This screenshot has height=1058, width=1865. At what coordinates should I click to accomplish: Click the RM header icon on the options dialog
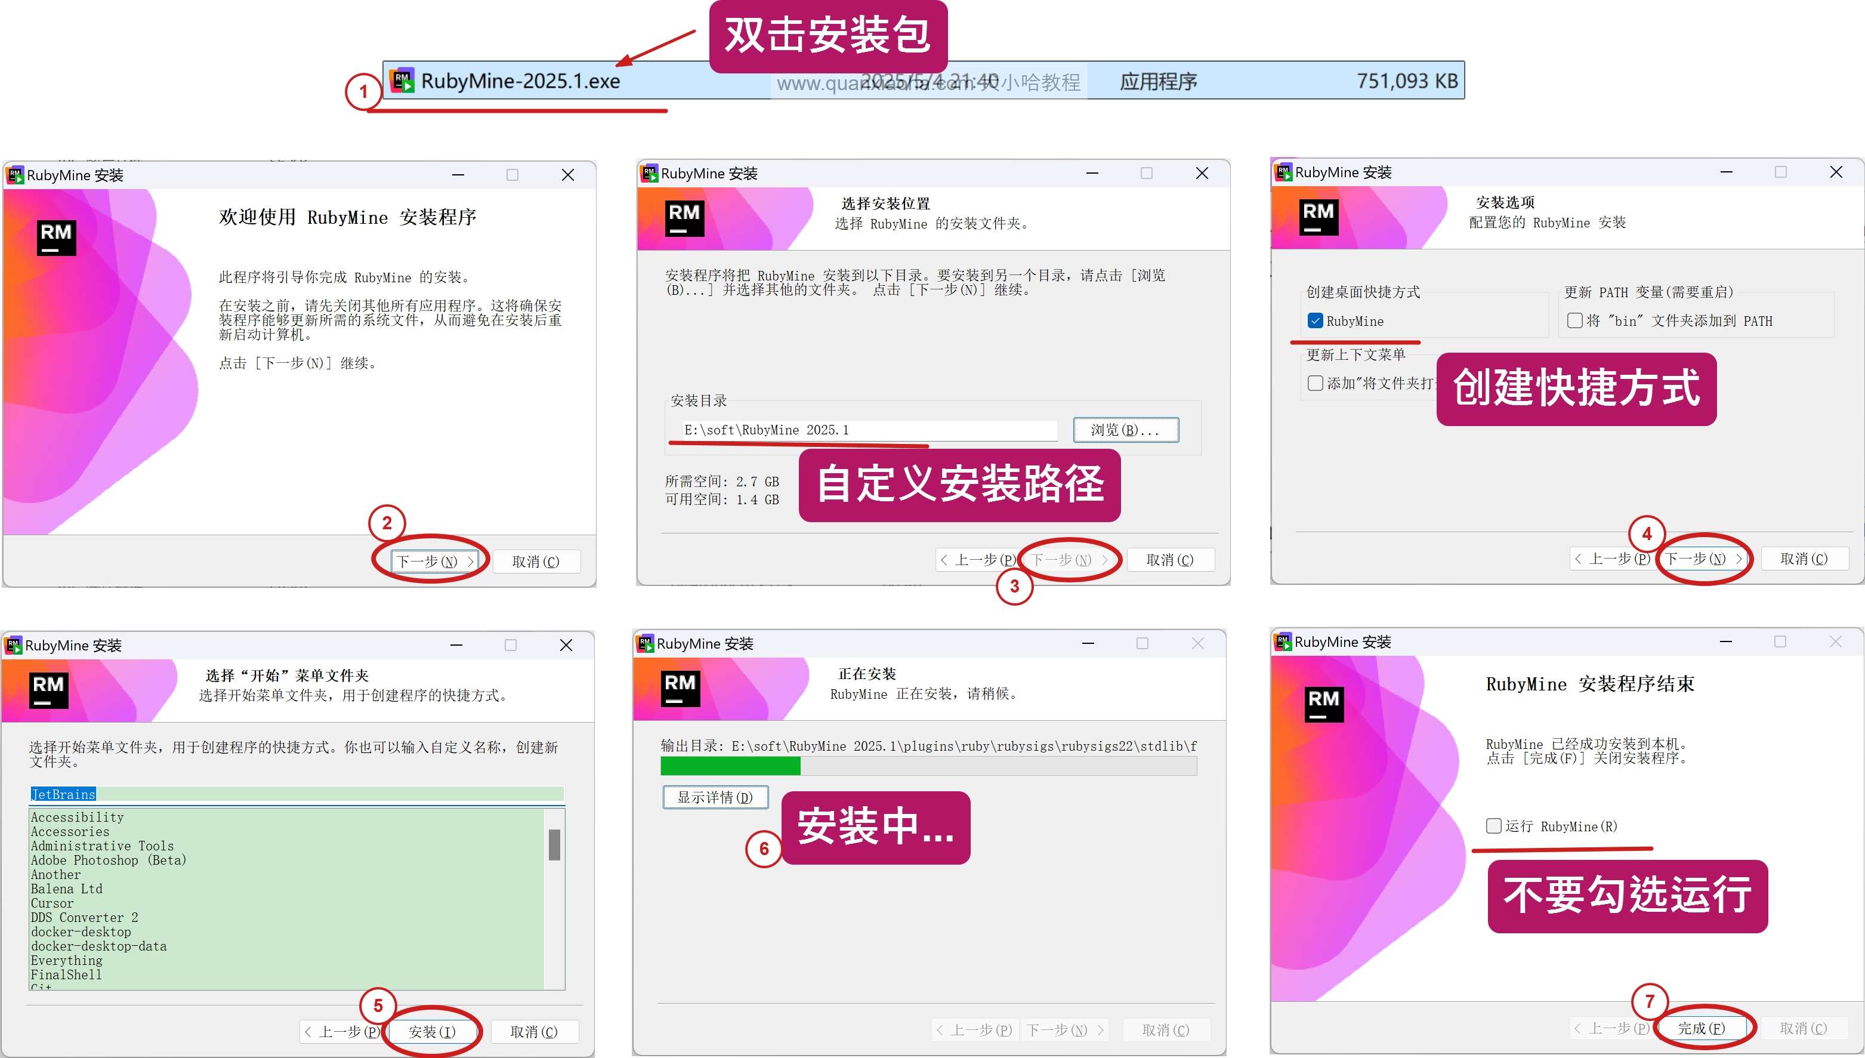tap(1319, 217)
